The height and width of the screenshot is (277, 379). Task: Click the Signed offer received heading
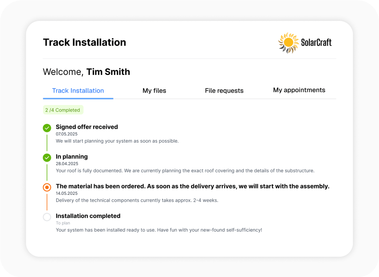tap(87, 127)
